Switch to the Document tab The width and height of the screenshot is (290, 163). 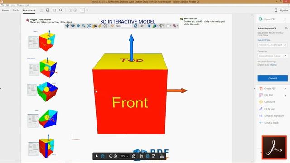29,10
